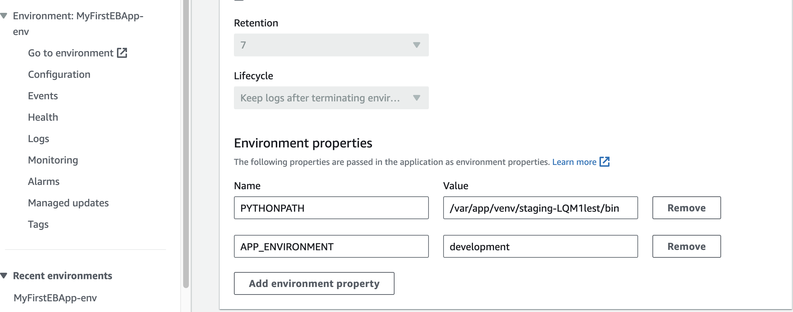View Monitoring for the environment
This screenshot has width=793, height=312.
[x=53, y=160]
